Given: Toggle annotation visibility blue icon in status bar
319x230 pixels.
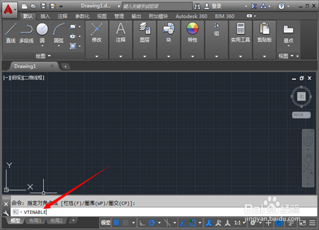Looking at the screenshot, I should pos(209,223).
